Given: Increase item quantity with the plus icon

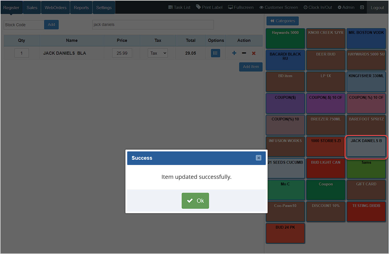Looking at the screenshot, I should (x=234, y=53).
